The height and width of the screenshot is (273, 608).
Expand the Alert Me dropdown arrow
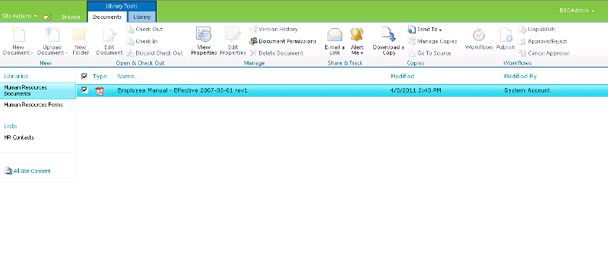coord(362,53)
